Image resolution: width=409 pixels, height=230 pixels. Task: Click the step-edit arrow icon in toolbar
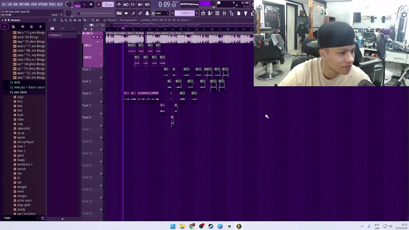126,13
